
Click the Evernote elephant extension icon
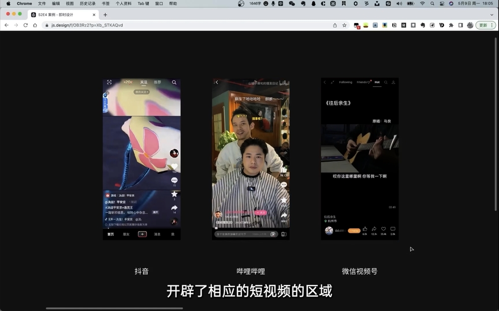(423, 25)
